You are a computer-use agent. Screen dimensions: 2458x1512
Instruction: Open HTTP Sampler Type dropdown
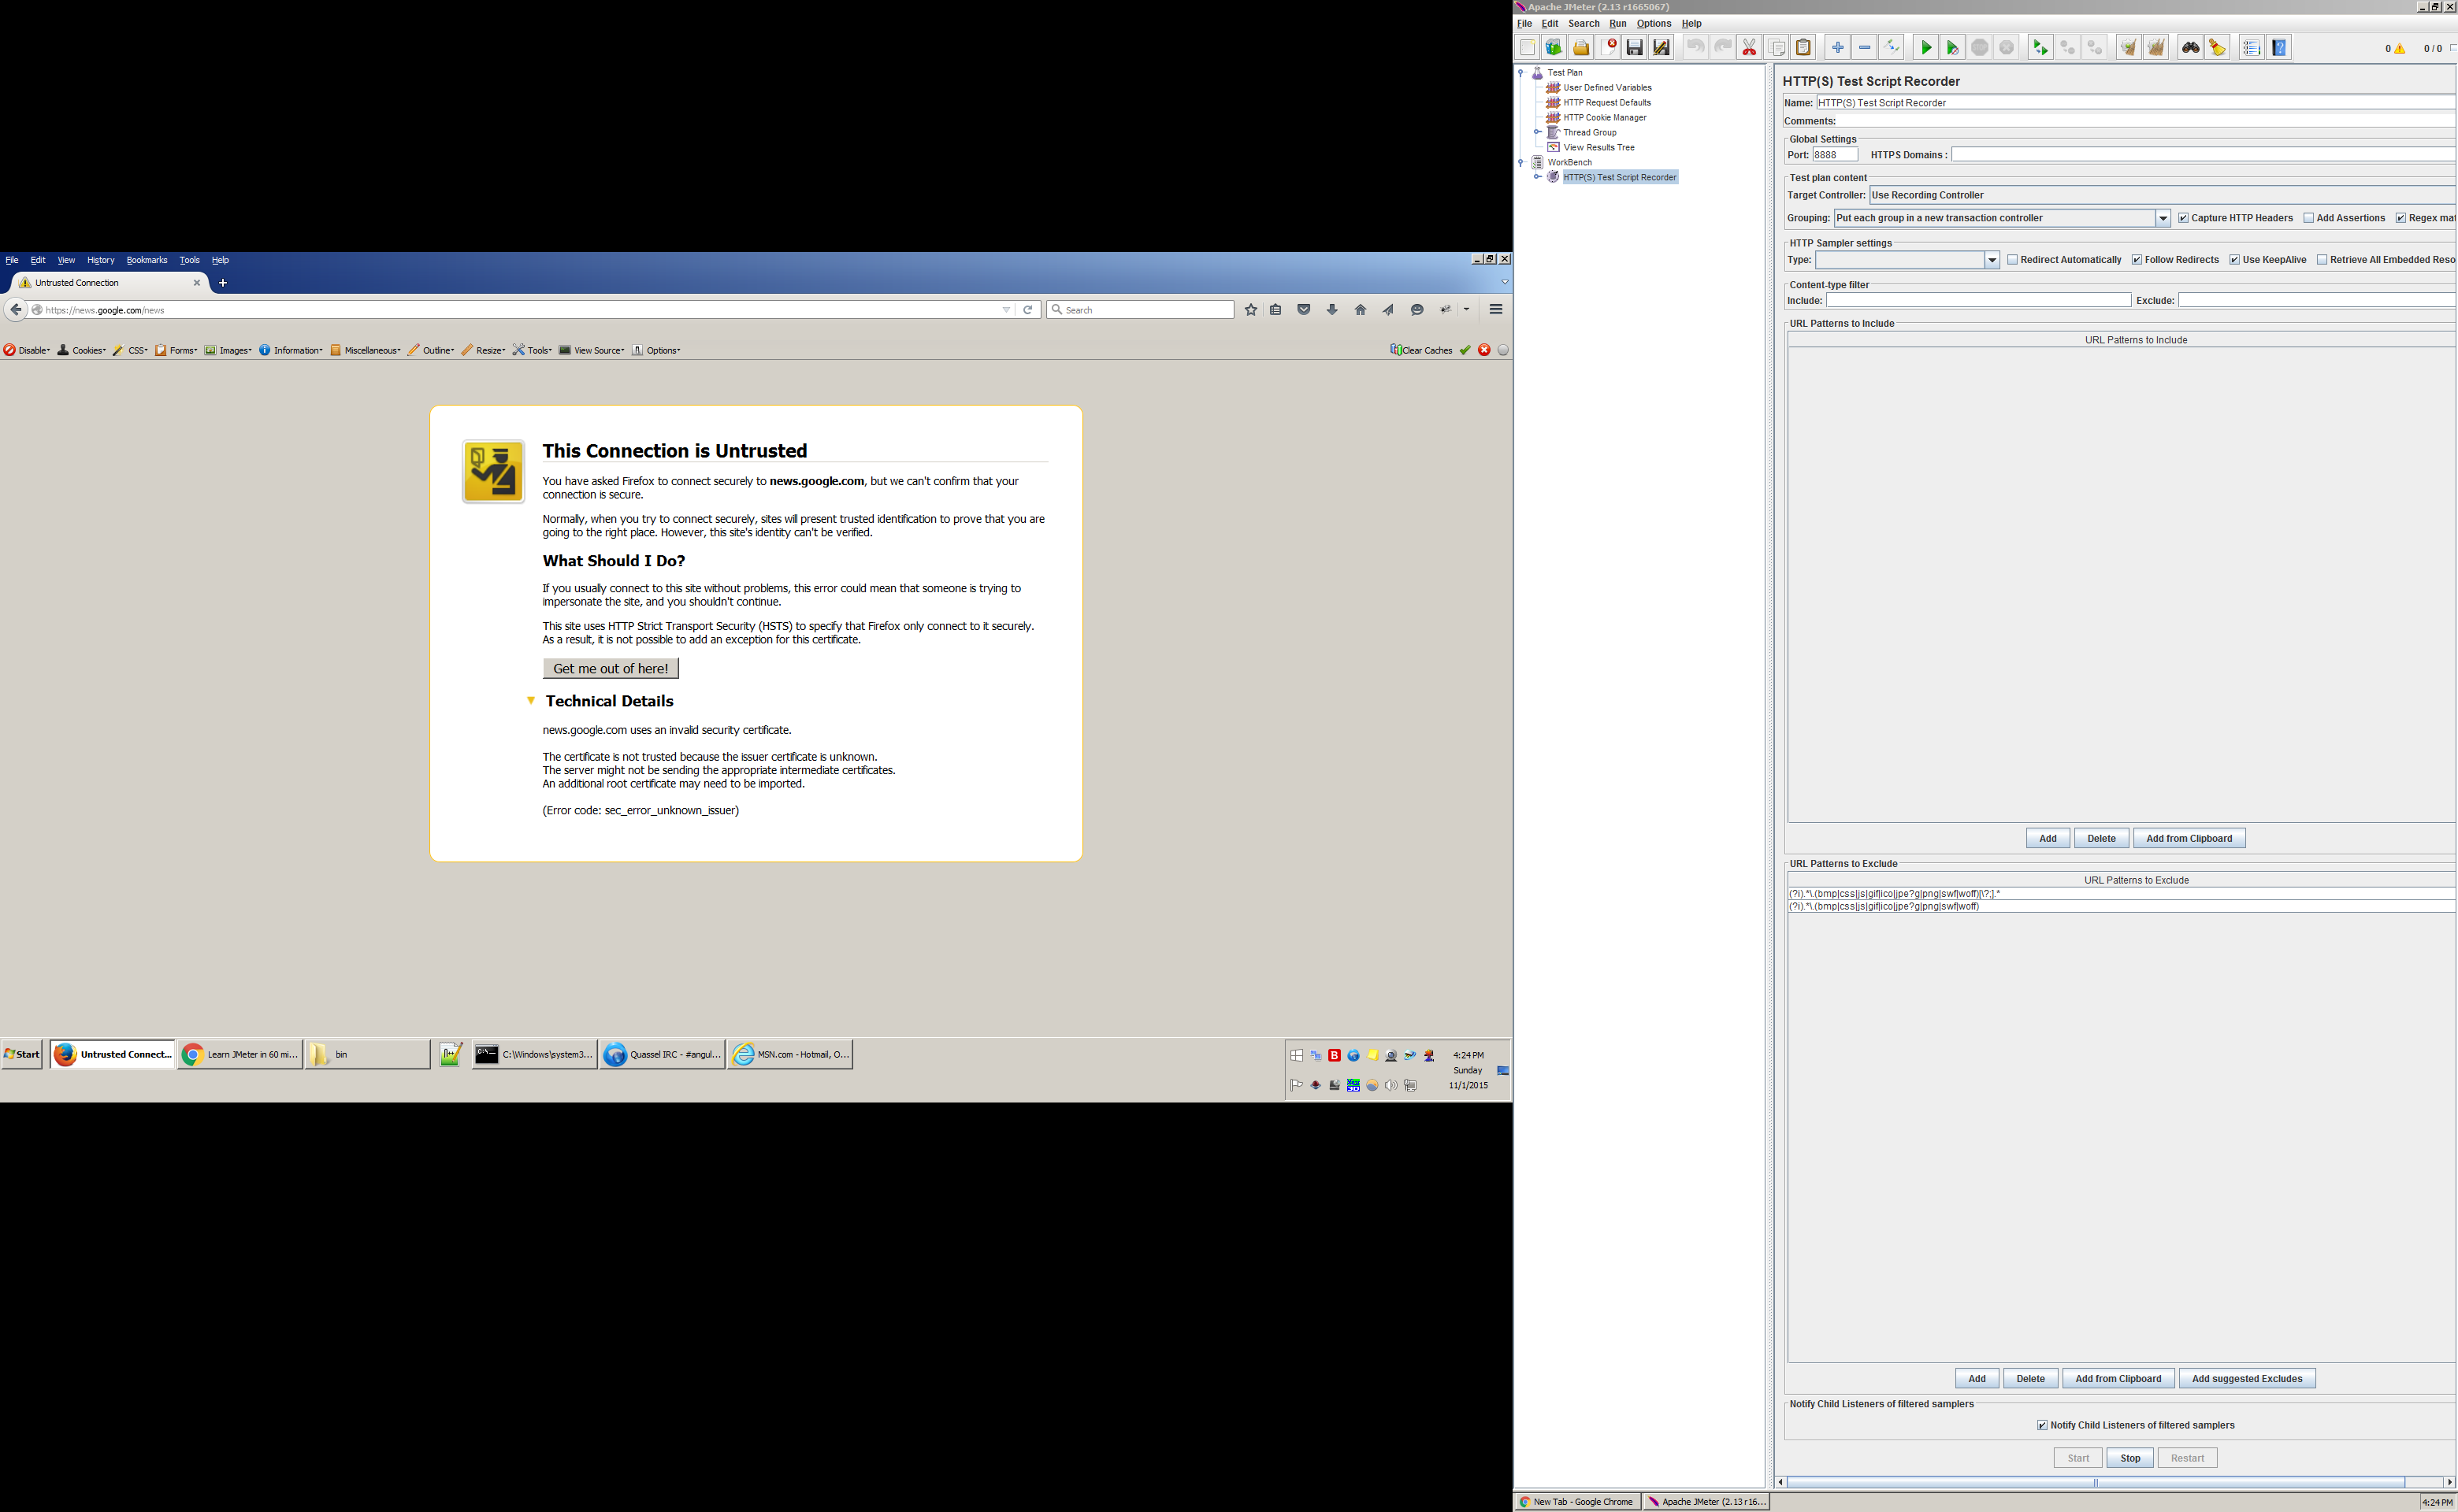point(1992,260)
